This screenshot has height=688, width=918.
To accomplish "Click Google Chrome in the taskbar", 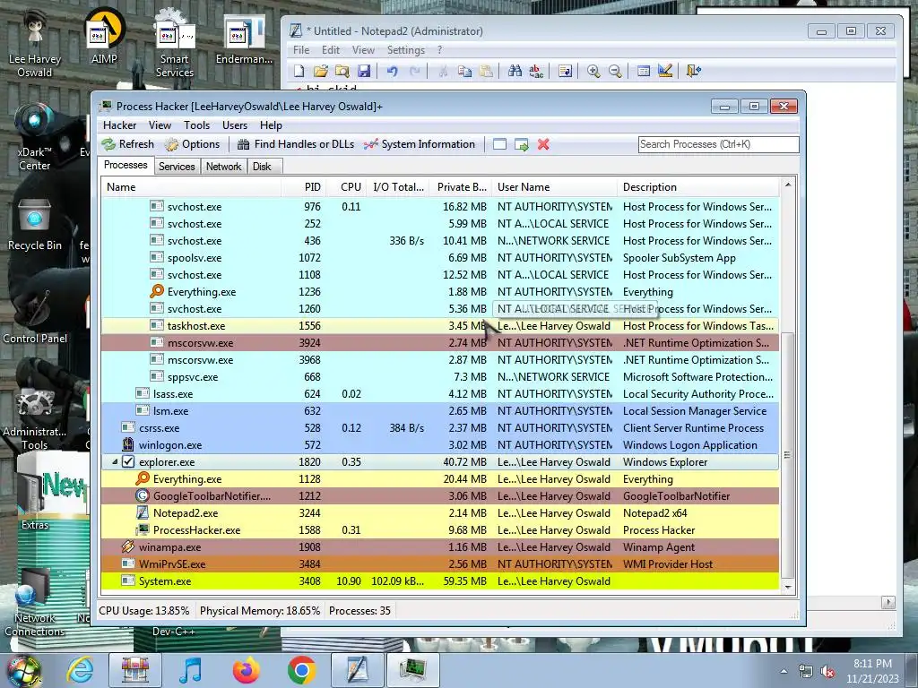I will 301,670.
